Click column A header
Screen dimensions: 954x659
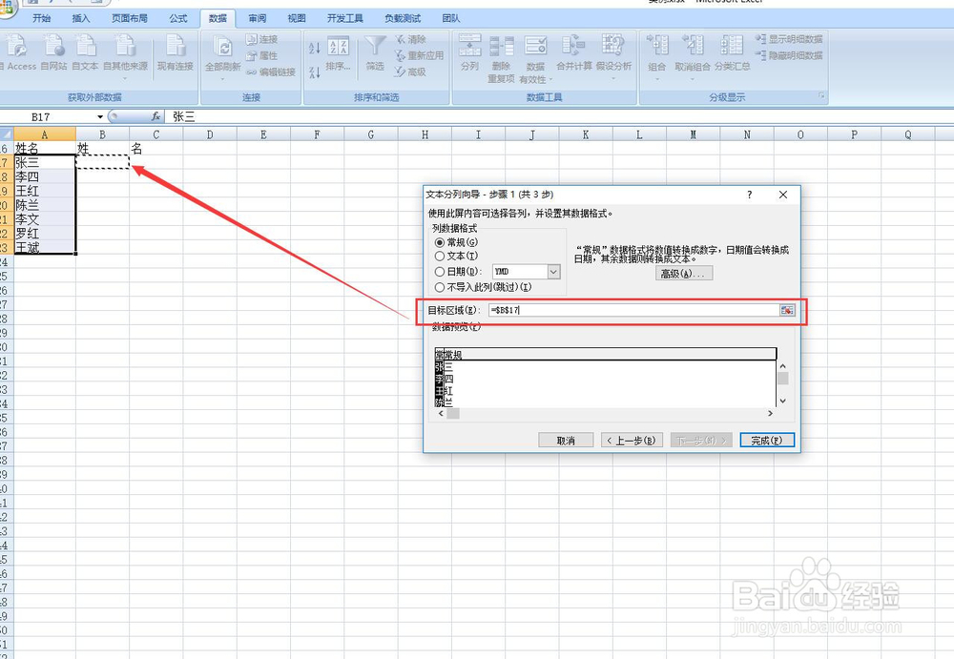[45, 134]
